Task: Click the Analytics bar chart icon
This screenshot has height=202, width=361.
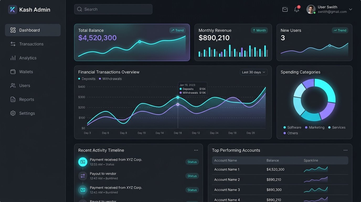Action: pyautogui.click(x=13, y=58)
